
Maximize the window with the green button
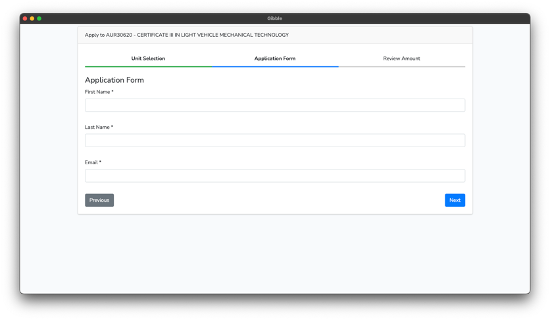(39, 18)
